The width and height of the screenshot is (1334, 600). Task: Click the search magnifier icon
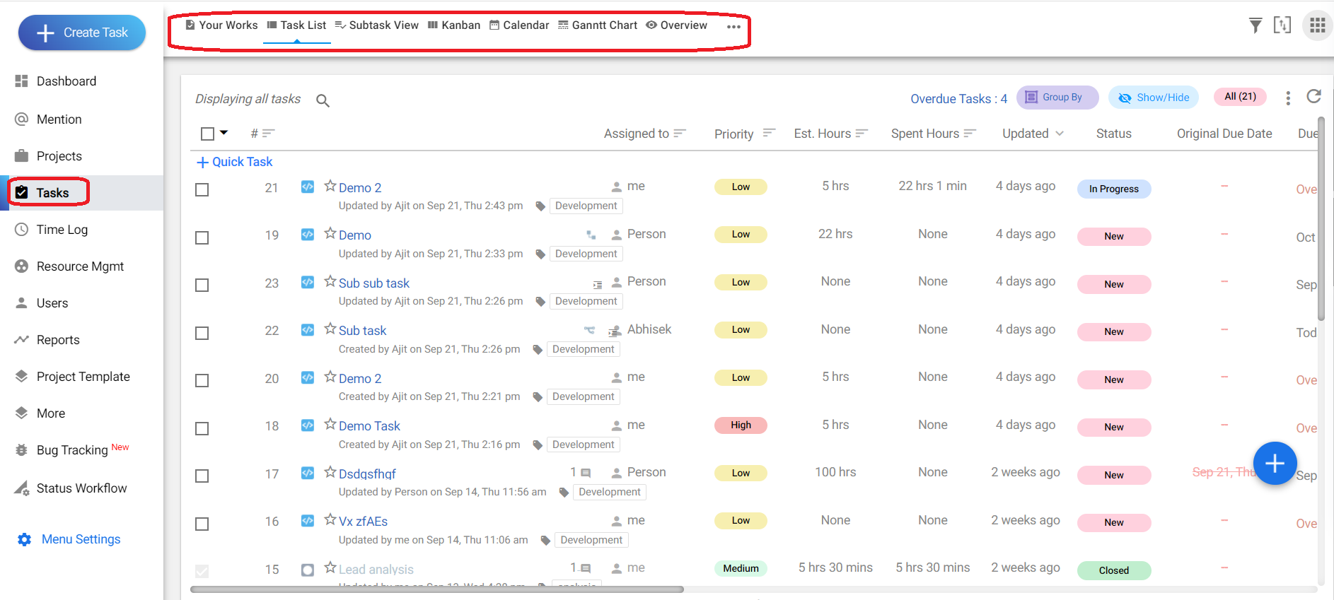pos(323,100)
